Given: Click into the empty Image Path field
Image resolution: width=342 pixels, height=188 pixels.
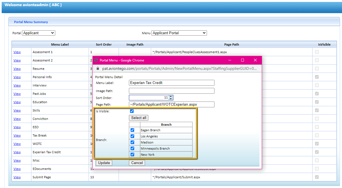Looking at the screenshot, I should (x=172, y=91).
